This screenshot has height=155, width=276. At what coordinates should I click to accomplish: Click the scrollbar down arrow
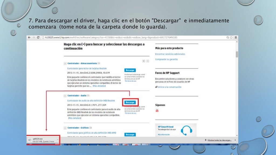coord(237,135)
